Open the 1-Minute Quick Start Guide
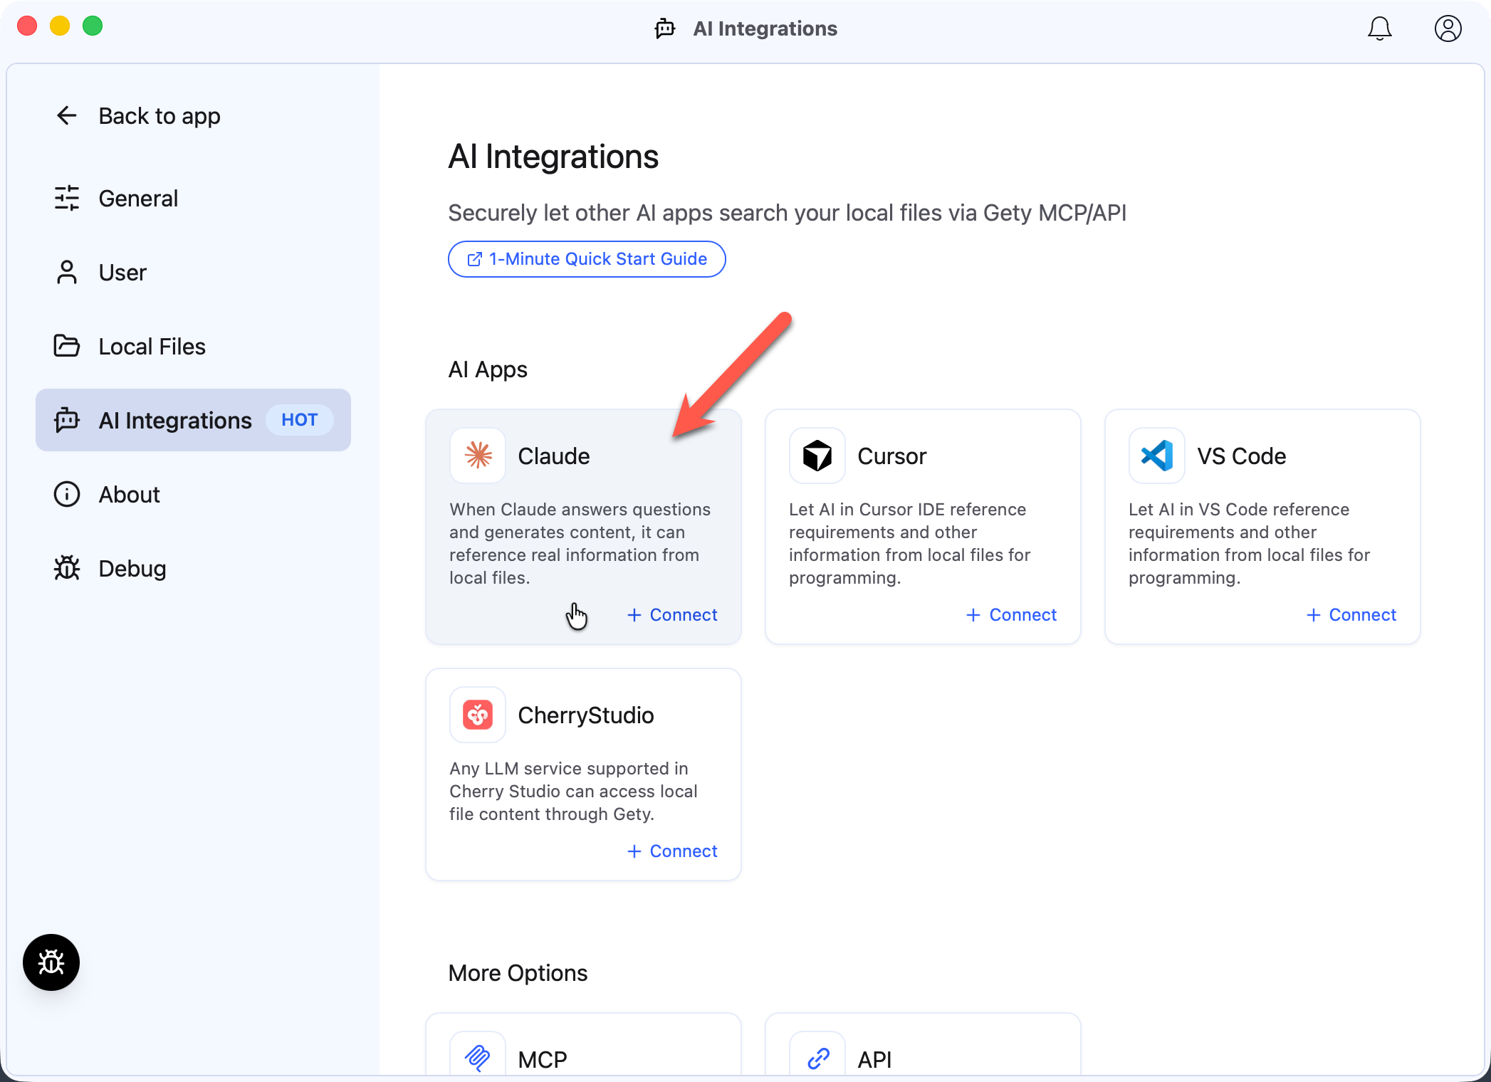 [x=586, y=258]
